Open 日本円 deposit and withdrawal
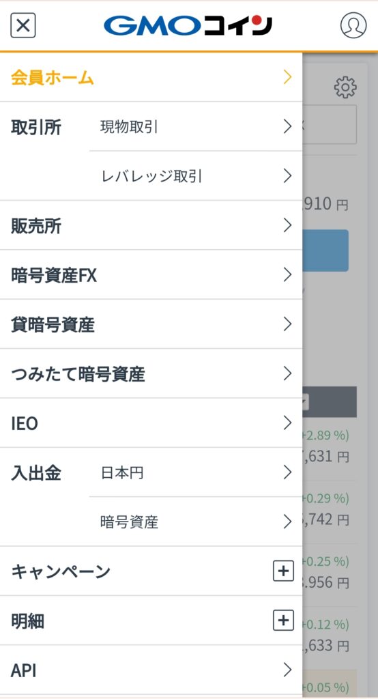 click(196, 472)
